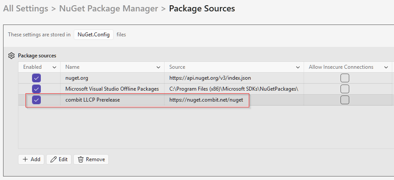Select the nuget.org source name cell

77,78
